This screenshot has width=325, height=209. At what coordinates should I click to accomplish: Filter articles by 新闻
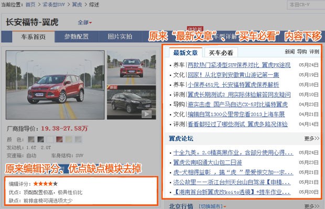289,52
